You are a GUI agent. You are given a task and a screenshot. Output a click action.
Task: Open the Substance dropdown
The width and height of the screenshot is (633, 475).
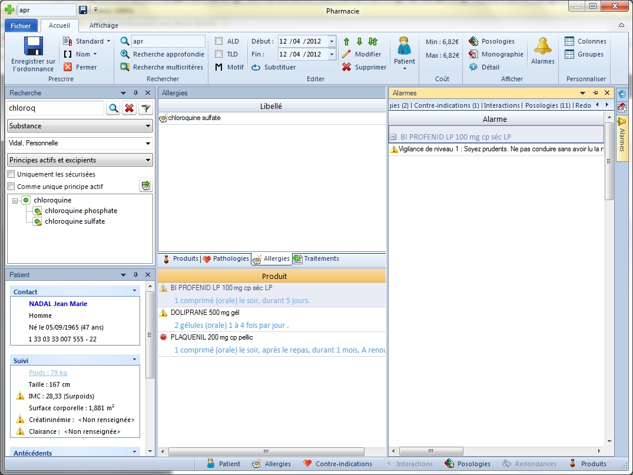click(79, 126)
